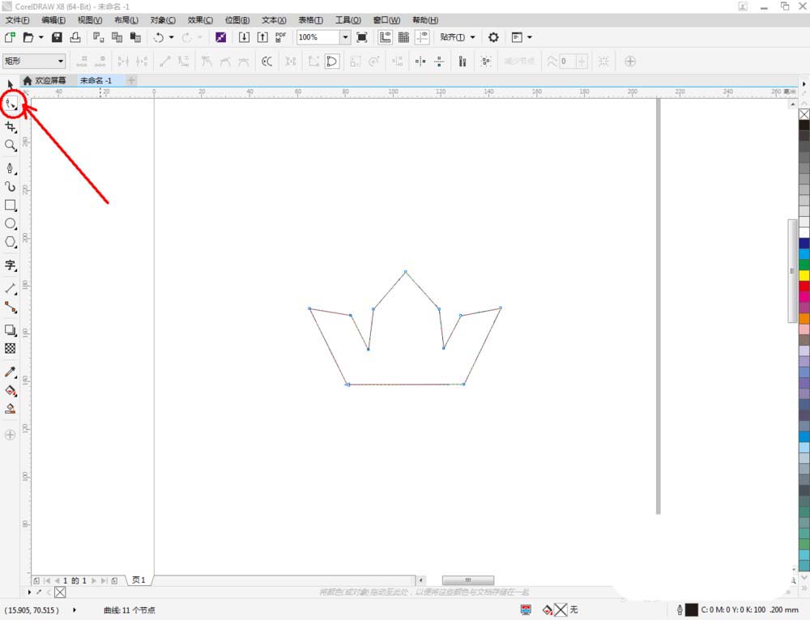This screenshot has height=620, width=810.
Task: Toggle Show Guidelines button in toolbar
Action: pyautogui.click(x=422, y=37)
